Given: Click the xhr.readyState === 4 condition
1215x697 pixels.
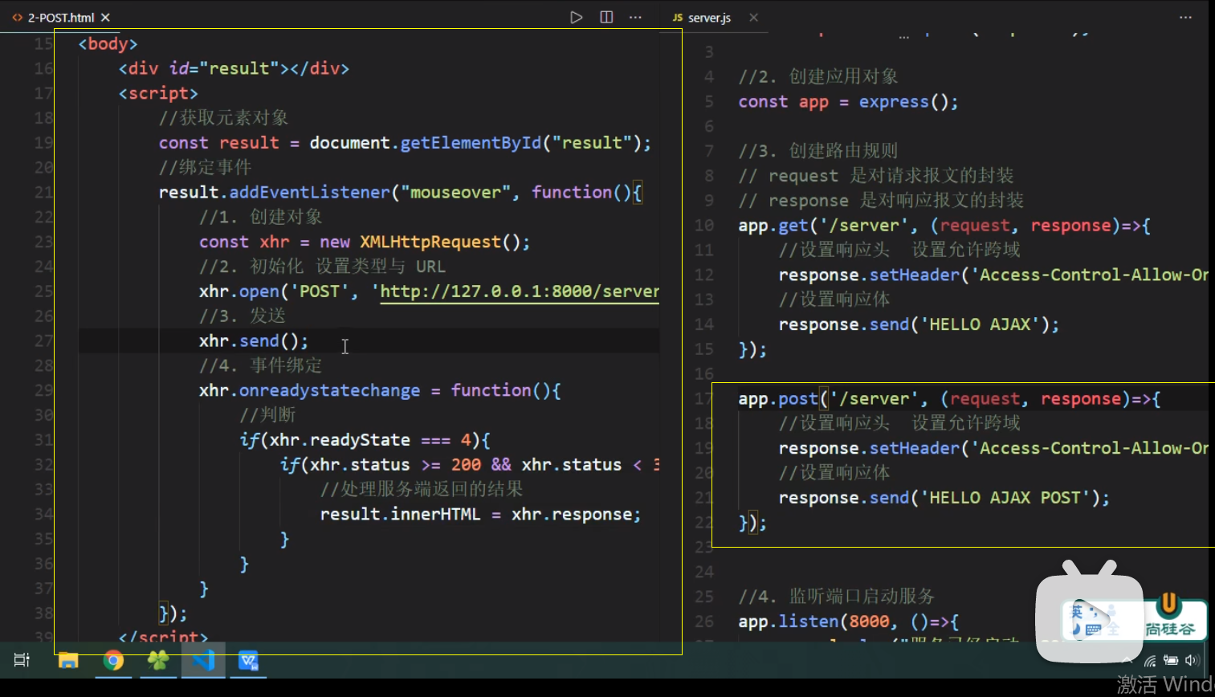Looking at the screenshot, I should pos(369,440).
